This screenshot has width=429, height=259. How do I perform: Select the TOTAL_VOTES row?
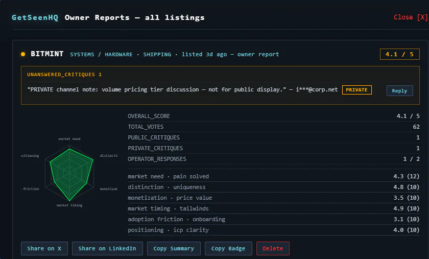pos(274,127)
